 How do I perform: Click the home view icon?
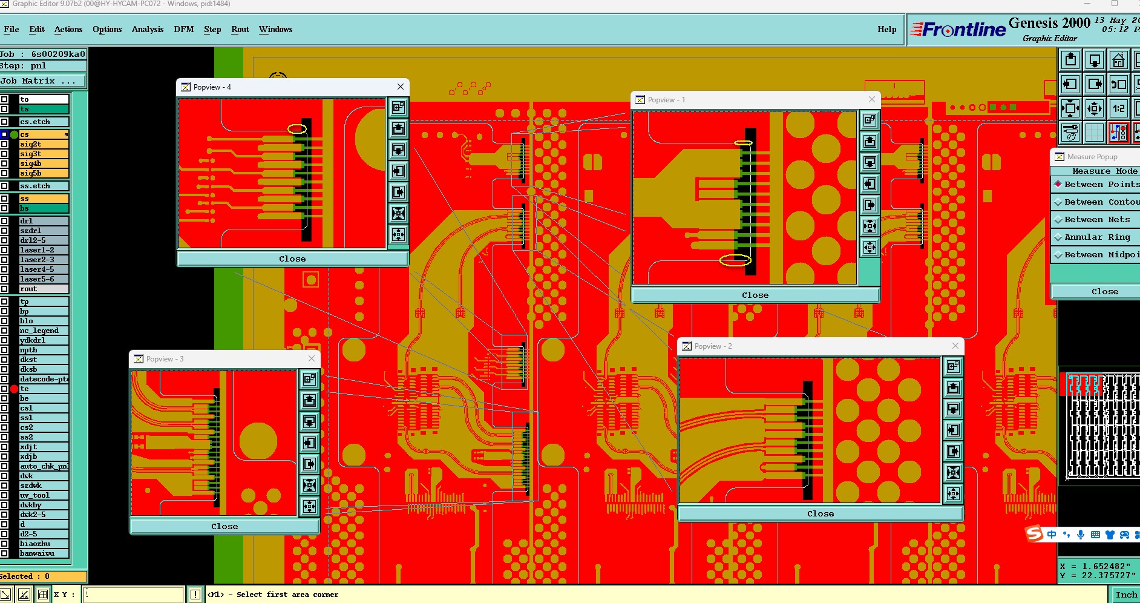pyautogui.click(x=1119, y=60)
